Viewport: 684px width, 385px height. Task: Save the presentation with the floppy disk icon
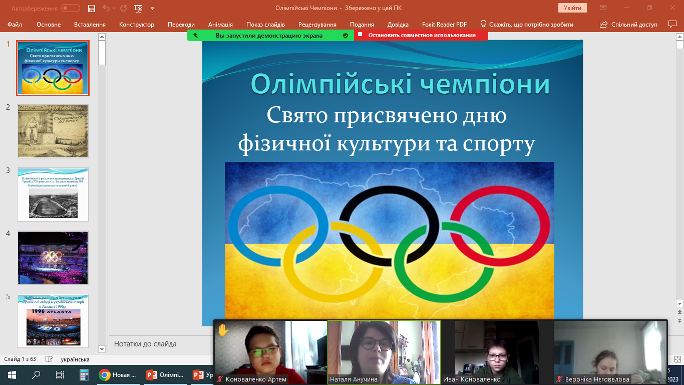click(91, 8)
